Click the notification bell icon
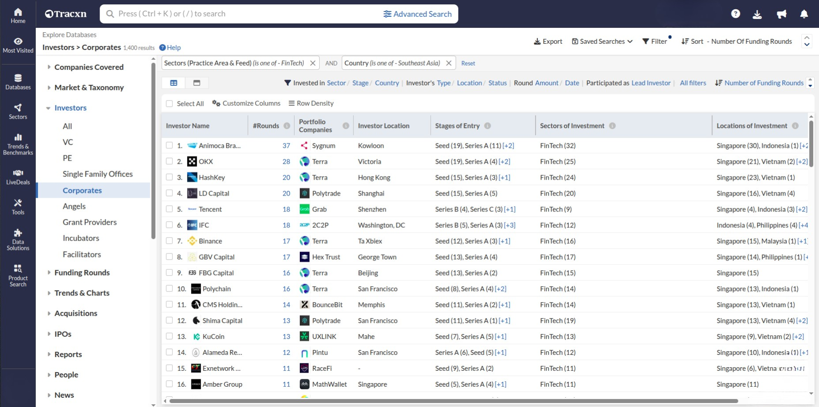The height and width of the screenshot is (407, 819). coord(804,14)
